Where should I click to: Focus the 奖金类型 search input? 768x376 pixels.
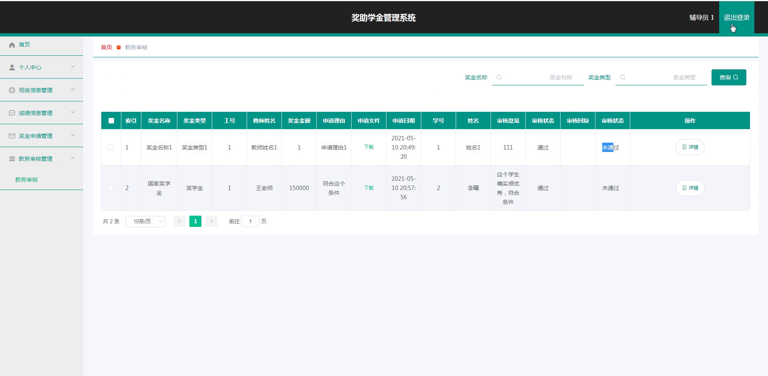coord(661,77)
